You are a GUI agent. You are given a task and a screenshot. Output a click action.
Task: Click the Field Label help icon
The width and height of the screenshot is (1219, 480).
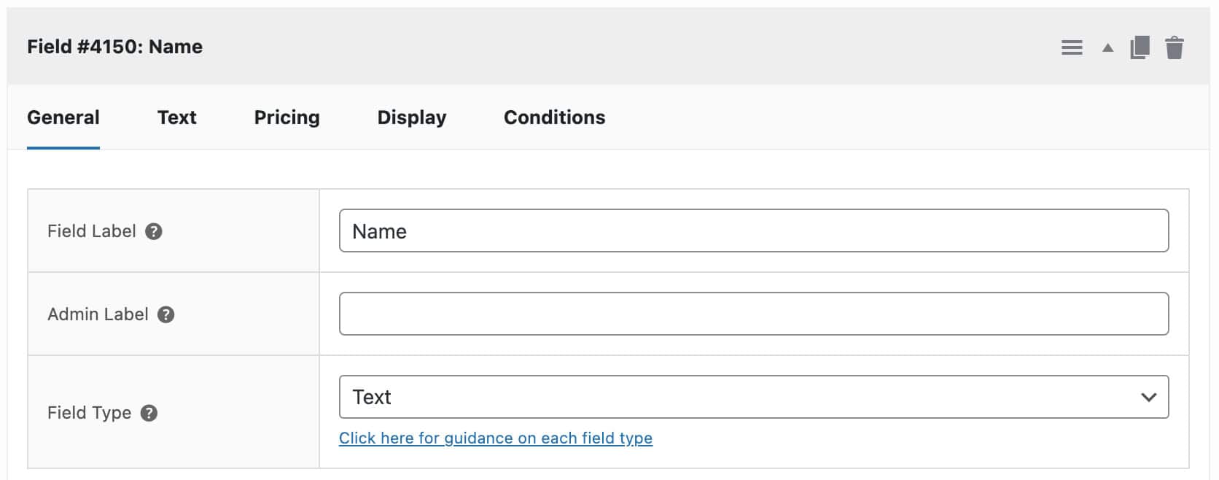[x=154, y=231]
